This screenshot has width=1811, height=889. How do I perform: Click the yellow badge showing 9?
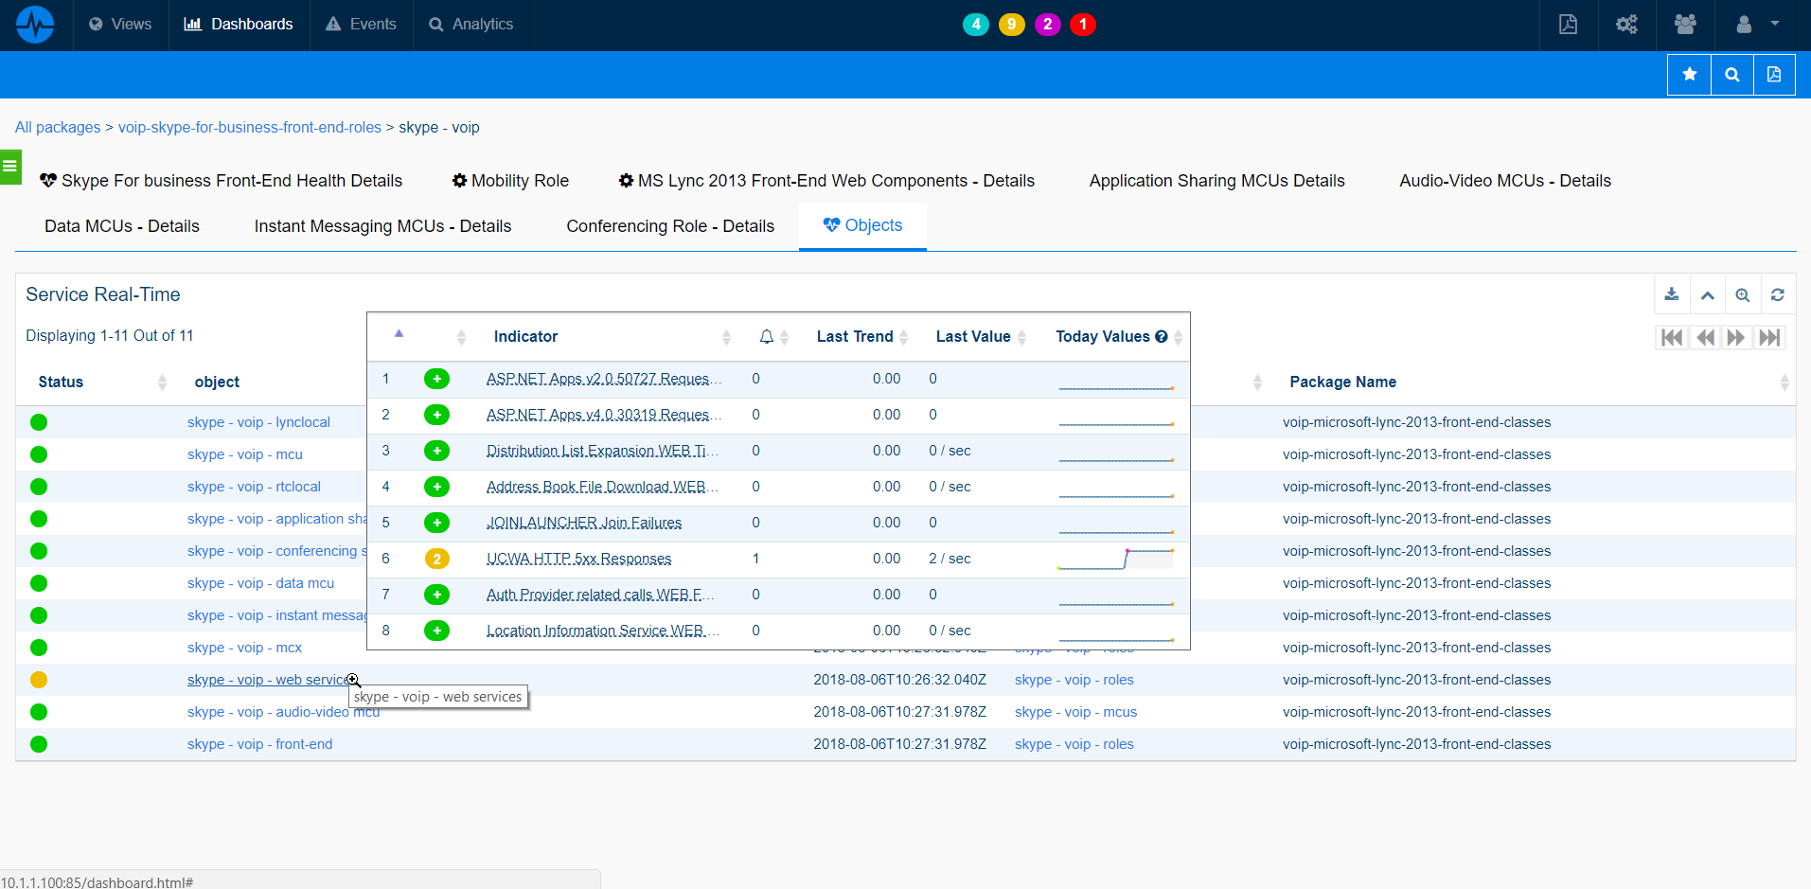[1012, 25]
